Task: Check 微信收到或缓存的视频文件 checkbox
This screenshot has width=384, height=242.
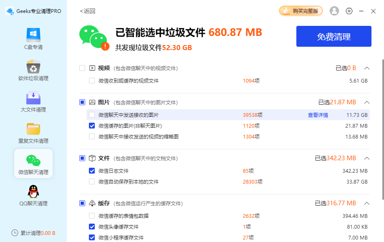Action: 92,81
